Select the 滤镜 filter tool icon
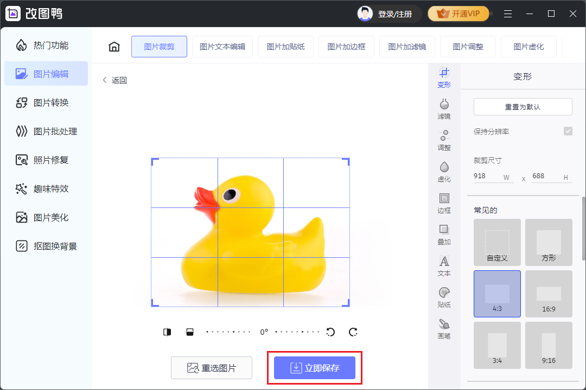586x390 pixels. point(444,108)
